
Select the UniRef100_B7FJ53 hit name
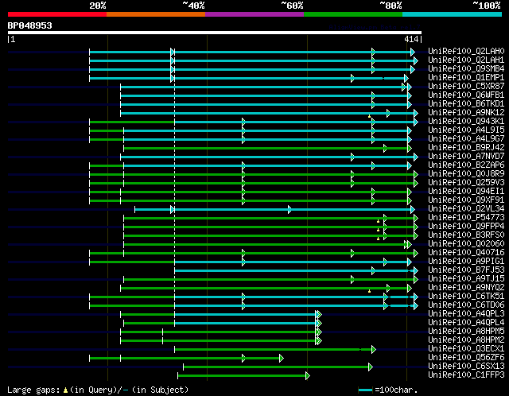click(x=466, y=270)
